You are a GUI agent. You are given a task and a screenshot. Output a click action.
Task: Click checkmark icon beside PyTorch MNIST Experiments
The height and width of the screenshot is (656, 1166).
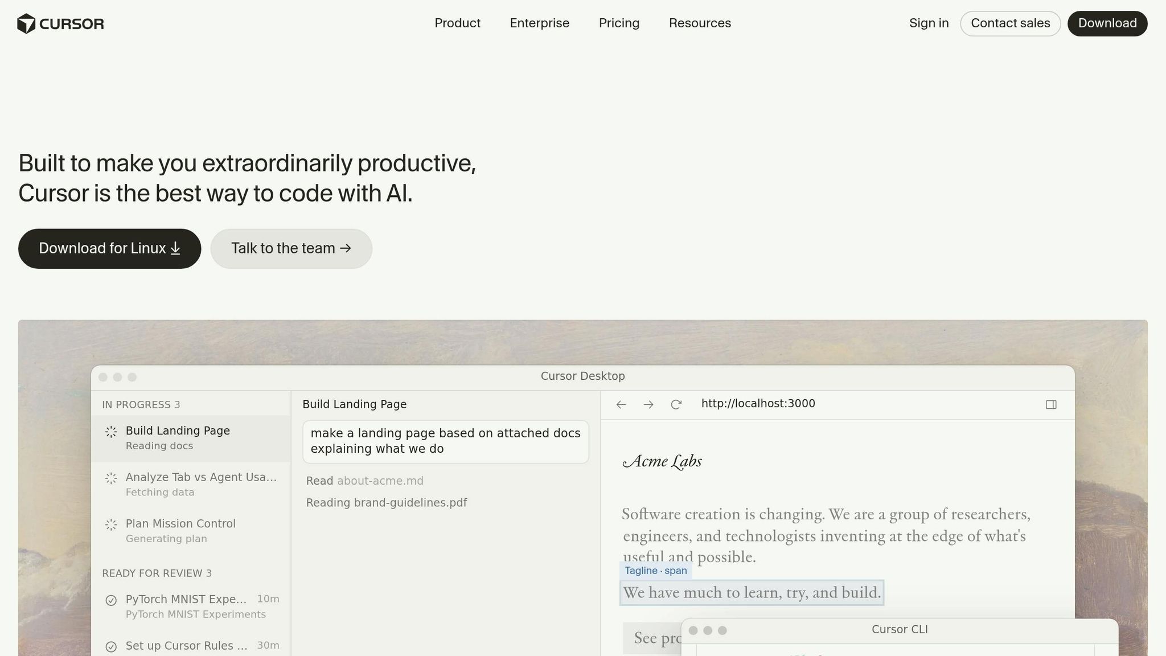(111, 600)
